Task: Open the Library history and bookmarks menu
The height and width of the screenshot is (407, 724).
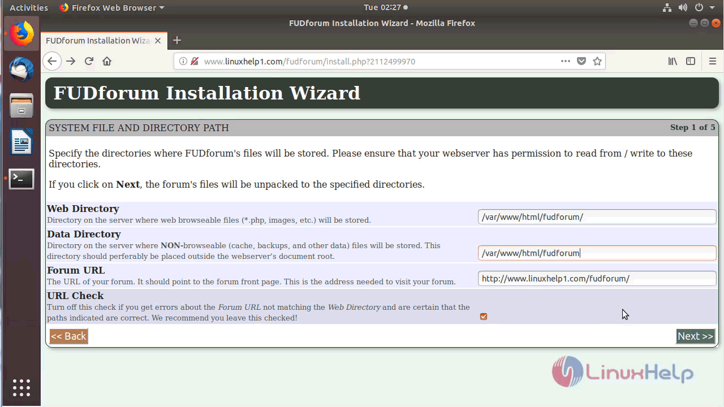Action: tap(673, 61)
